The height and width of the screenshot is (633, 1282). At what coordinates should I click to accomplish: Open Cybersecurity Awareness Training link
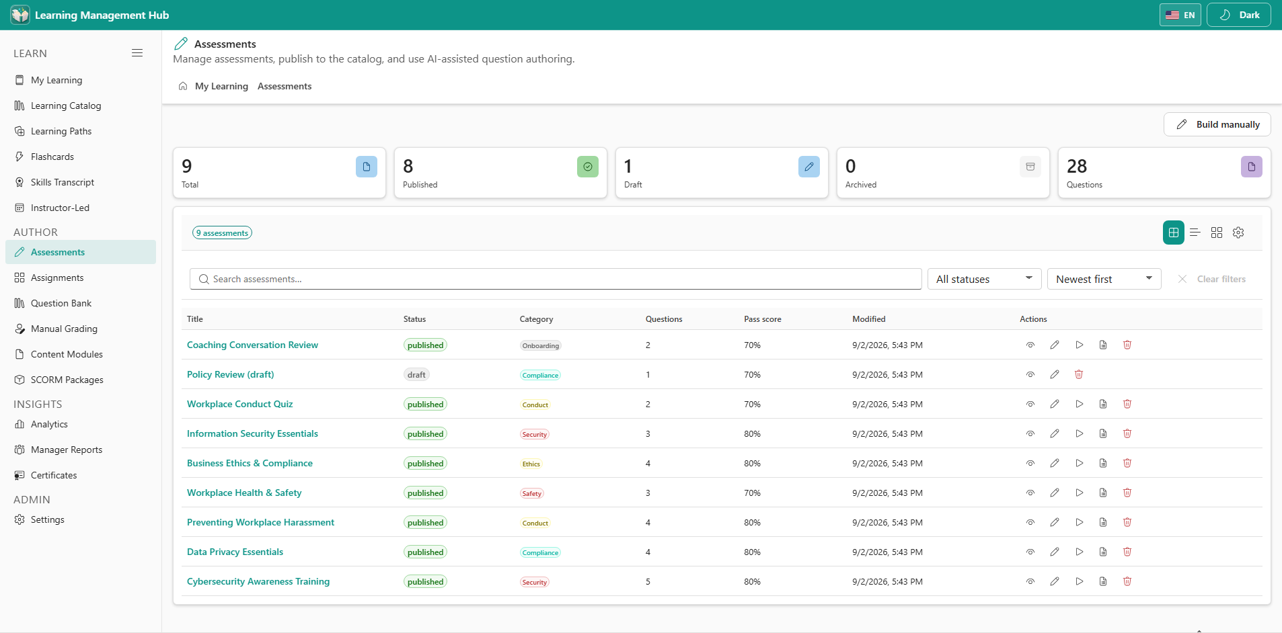pyautogui.click(x=258, y=581)
